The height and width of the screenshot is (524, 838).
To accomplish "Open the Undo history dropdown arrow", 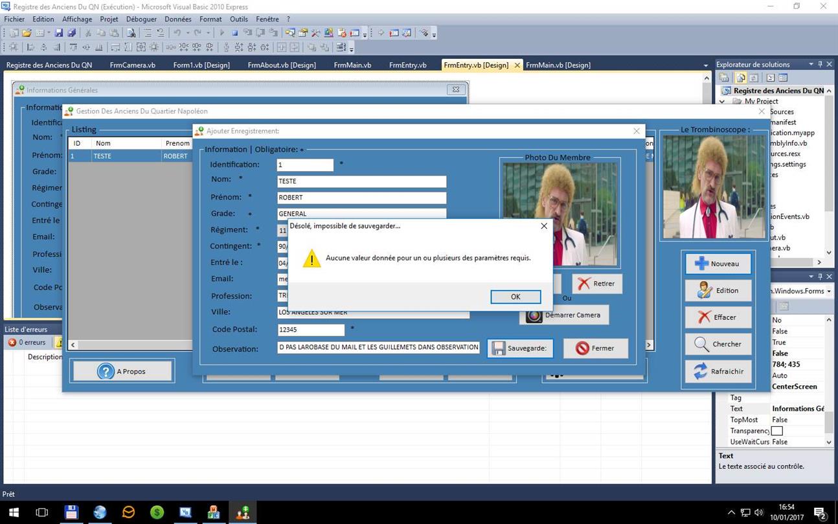I will (x=188, y=32).
